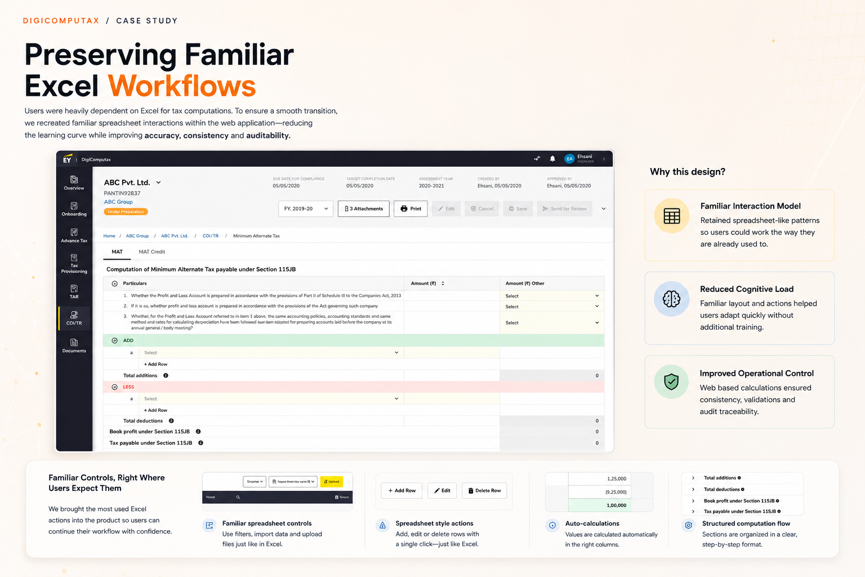Open the ABC Pvt. Ltd. company switcher
The height and width of the screenshot is (577, 865).
coord(158,183)
